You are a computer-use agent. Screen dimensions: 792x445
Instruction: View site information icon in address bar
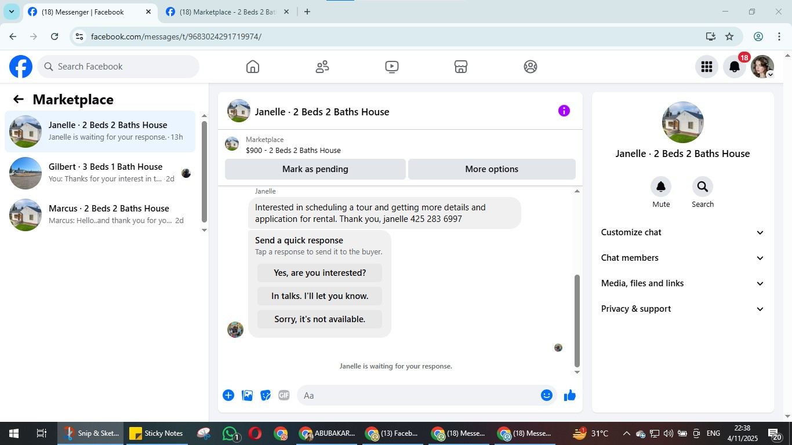pyautogui.click(x=80, y=37)
